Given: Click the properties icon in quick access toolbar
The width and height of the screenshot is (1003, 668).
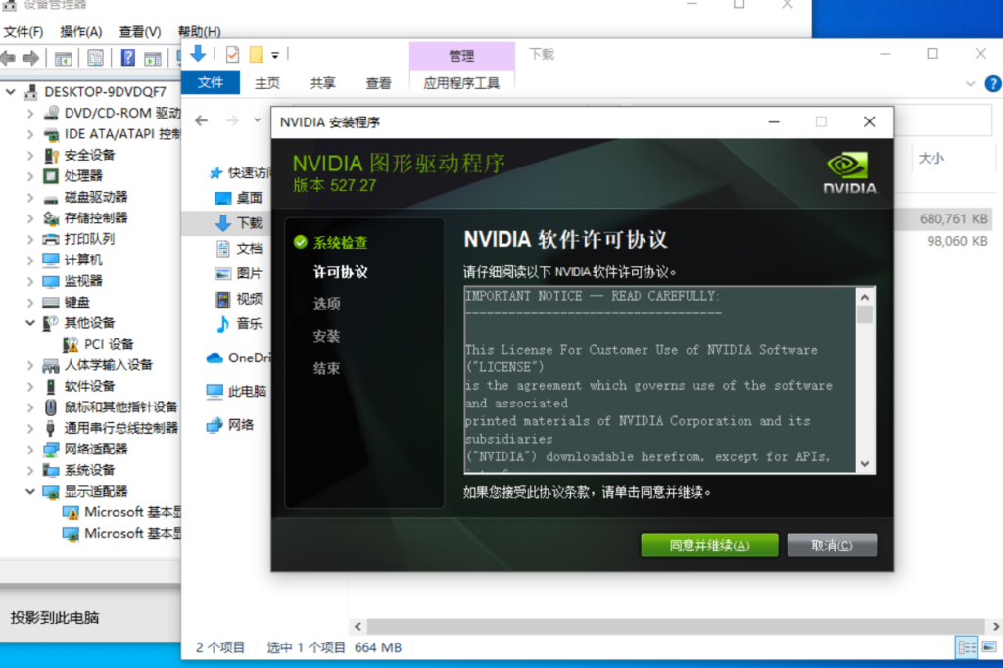Looking at the screenshot, I should point(232,54).
